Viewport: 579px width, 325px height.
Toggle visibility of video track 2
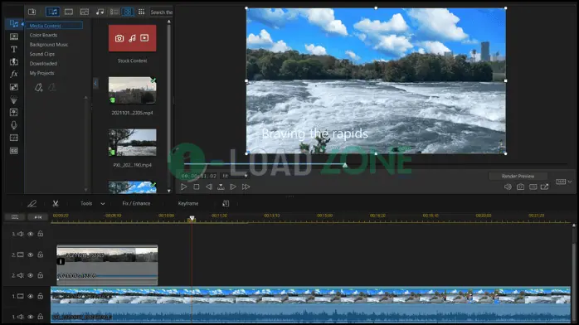point(31,255)
